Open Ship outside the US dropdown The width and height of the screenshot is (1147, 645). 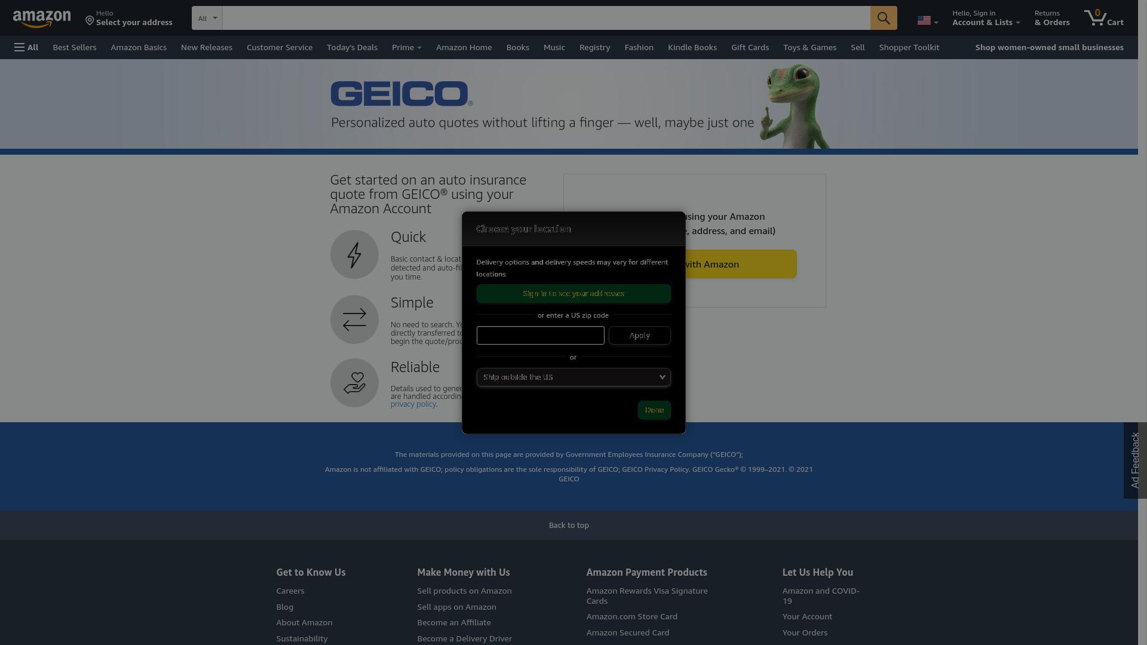573,377
